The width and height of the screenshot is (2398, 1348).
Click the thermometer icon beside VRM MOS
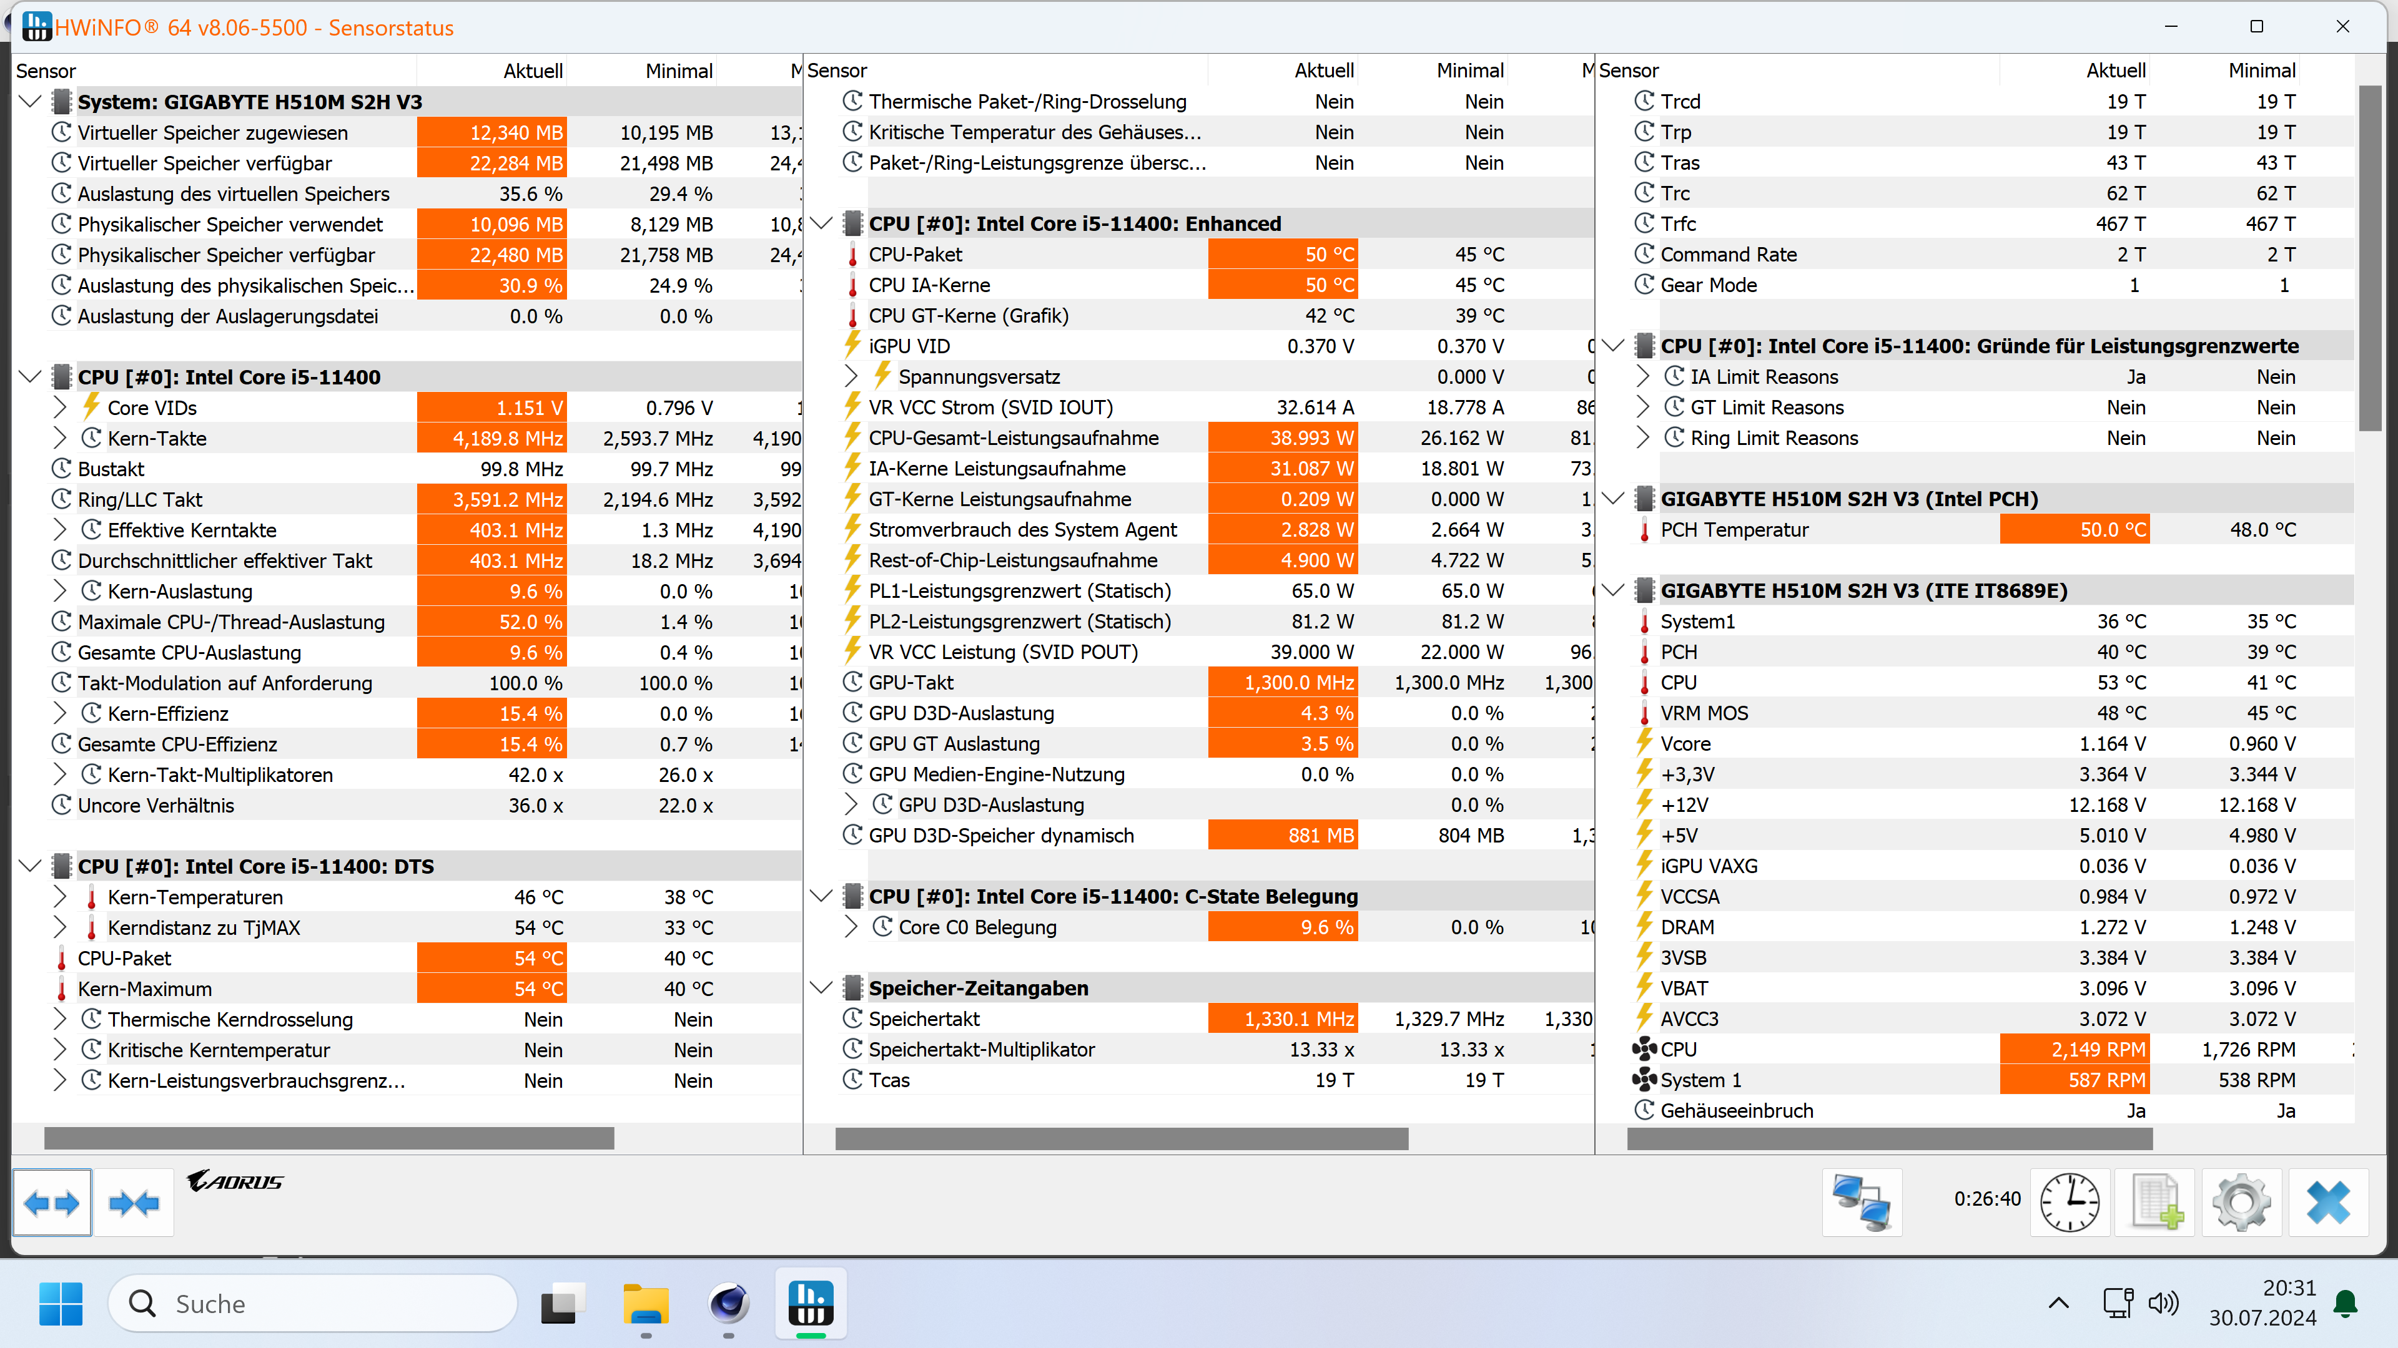point(1645,713)
